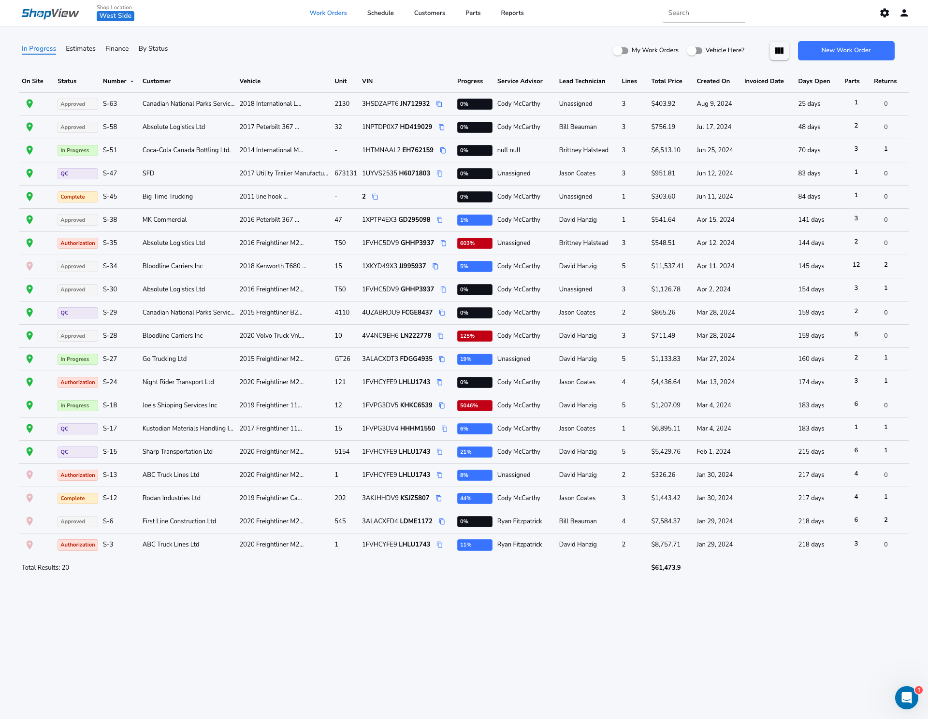Image resolution: width=928 pixels, height=719 pixels.
Task: Open the Created On column header options
Action: (x=713, y=81)
